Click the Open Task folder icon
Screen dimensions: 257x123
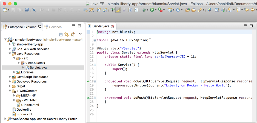(193, 10)
